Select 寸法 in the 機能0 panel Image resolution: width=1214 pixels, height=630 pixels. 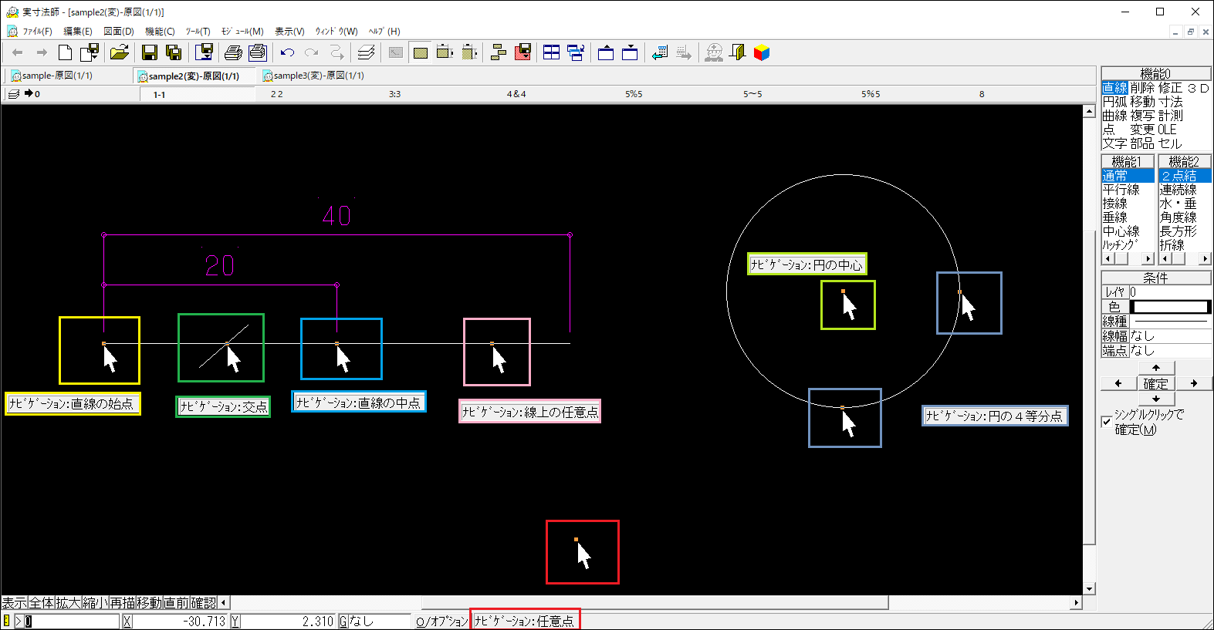[1170, 102]
